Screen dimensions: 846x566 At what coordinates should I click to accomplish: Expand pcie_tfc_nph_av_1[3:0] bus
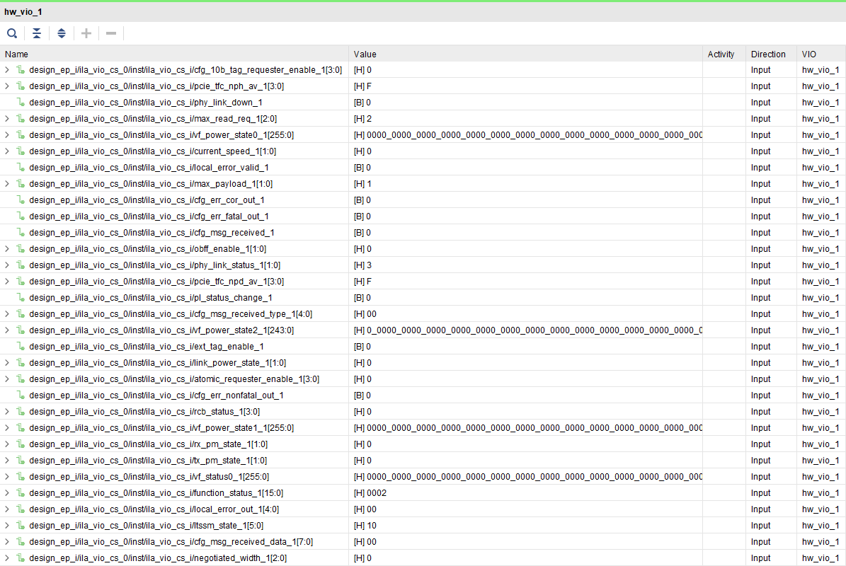coord(7,86)
